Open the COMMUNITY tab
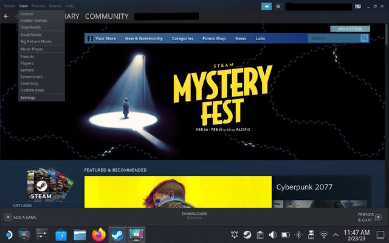The image size is (389, 243). [107, 16]
